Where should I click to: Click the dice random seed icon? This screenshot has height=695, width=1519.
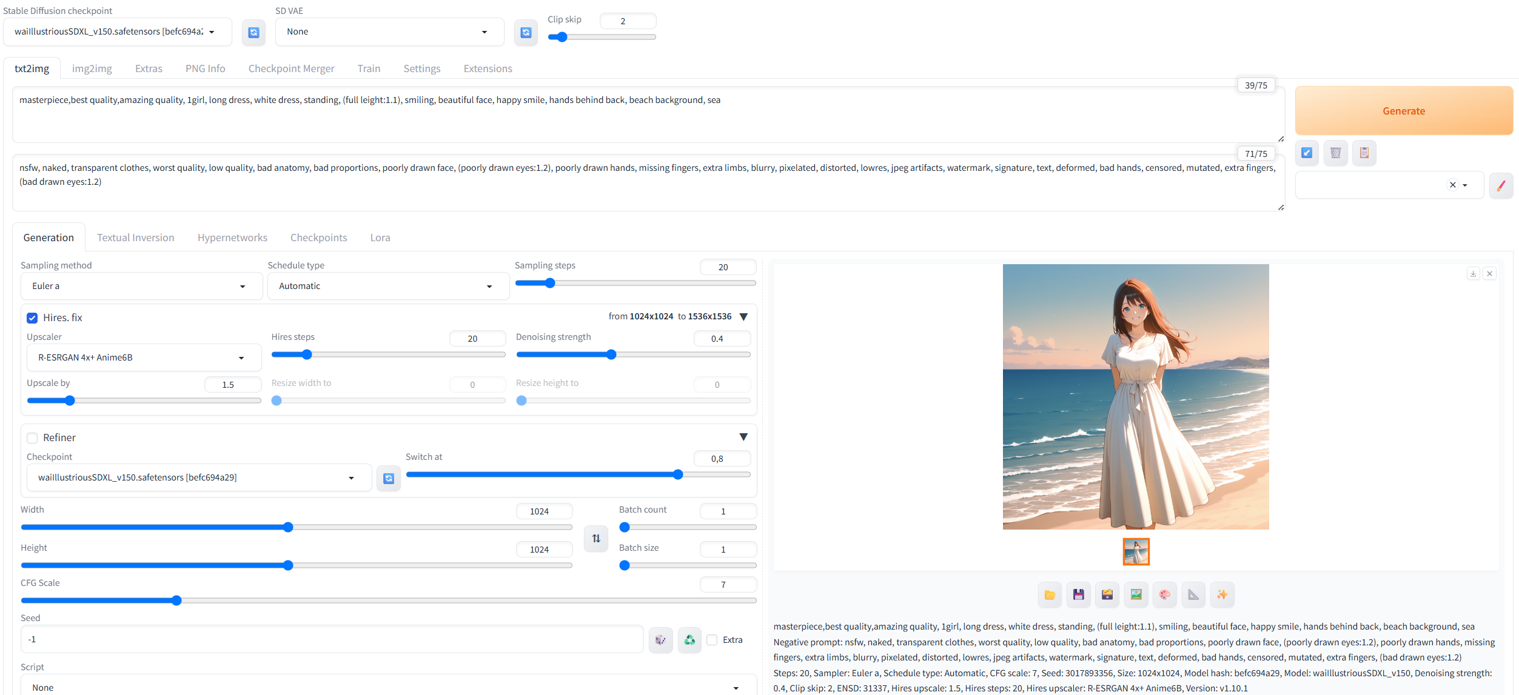660,639
